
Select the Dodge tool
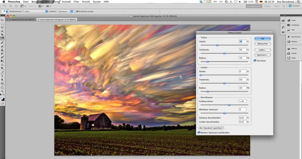(2, 68)
